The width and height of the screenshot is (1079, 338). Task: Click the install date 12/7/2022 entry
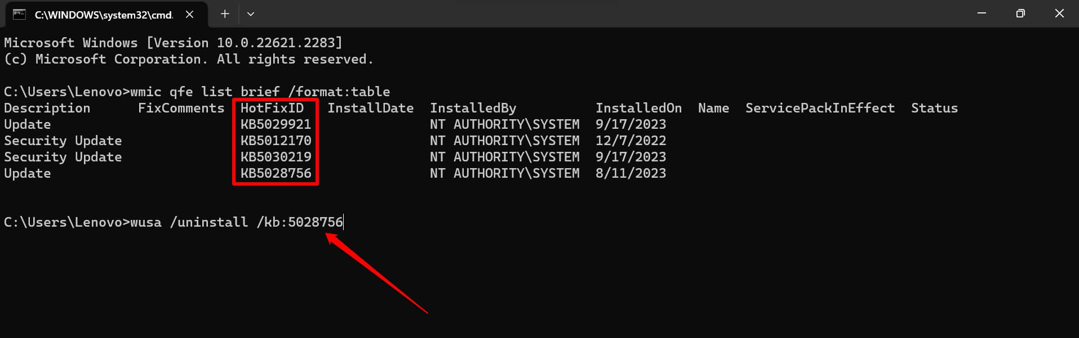(x=630, y=140)
